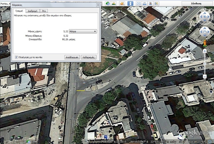Click the Καθαρισμός button

click(x=88, y=57)
